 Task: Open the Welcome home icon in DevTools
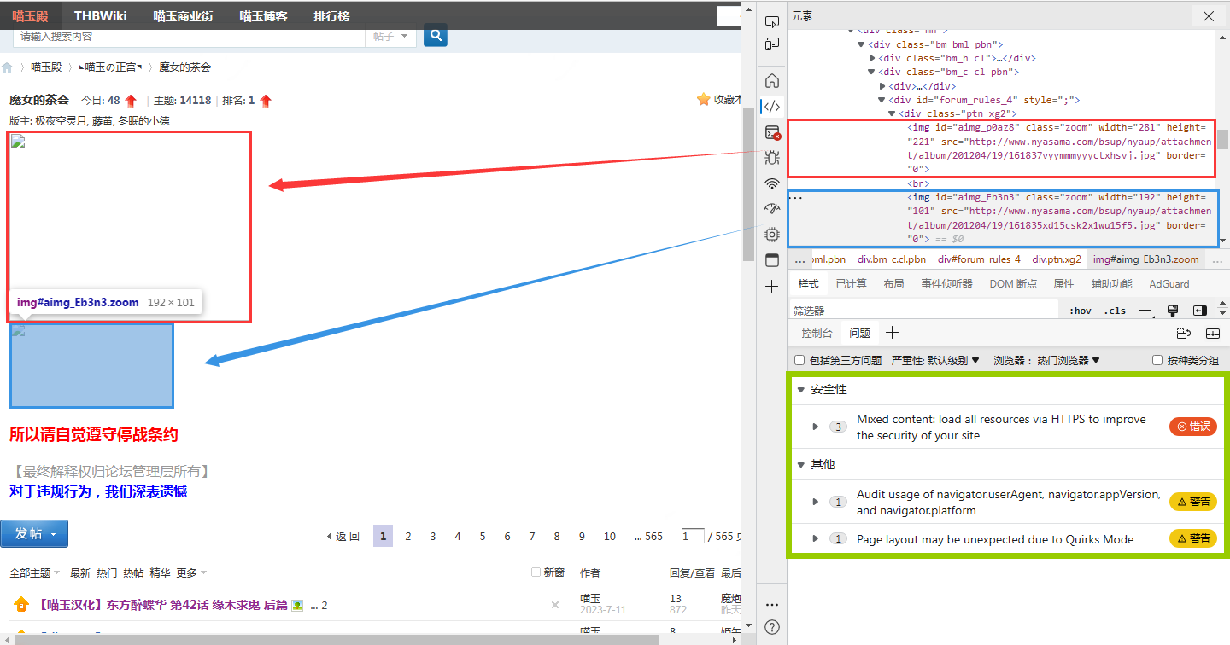coord(772,81)
